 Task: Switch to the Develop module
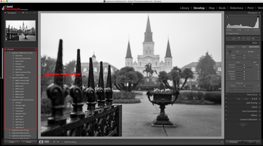(199, 8)
